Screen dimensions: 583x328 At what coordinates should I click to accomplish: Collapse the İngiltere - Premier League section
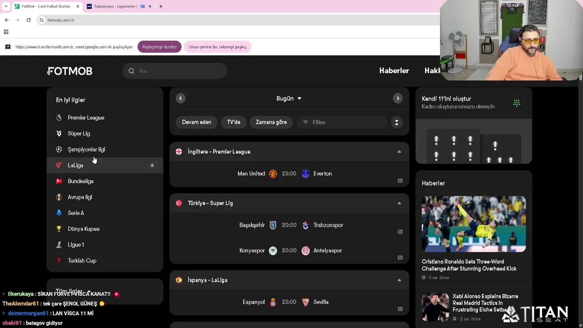(399, 152)
